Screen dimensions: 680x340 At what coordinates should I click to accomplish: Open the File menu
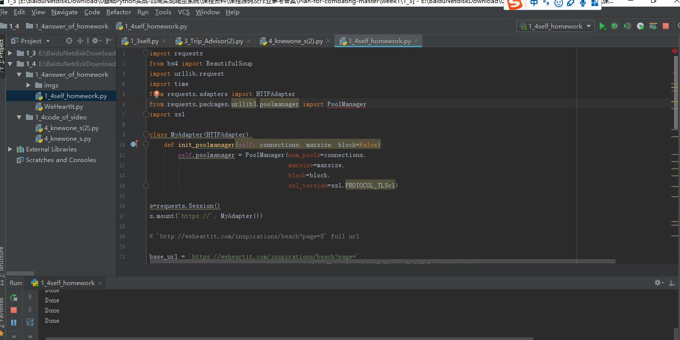click(x=4, y=12)
